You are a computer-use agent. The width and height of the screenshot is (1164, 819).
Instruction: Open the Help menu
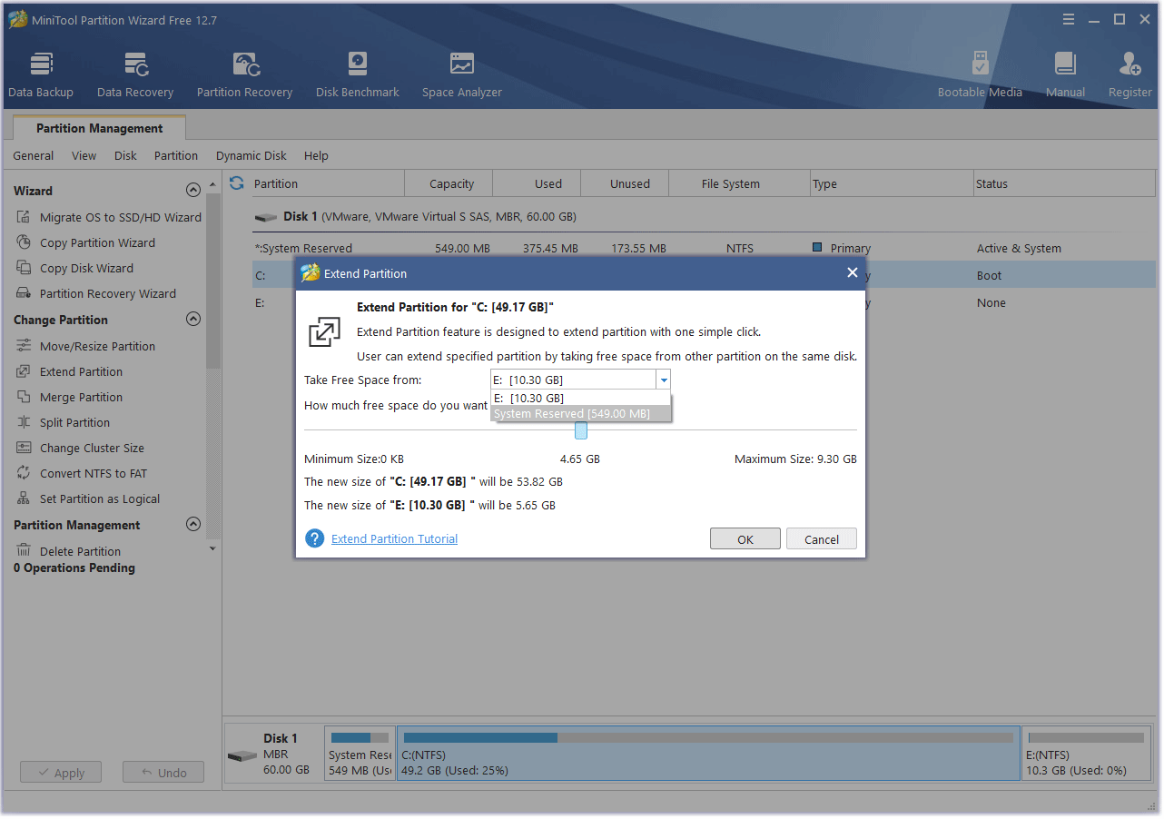[x=316, y=155]
